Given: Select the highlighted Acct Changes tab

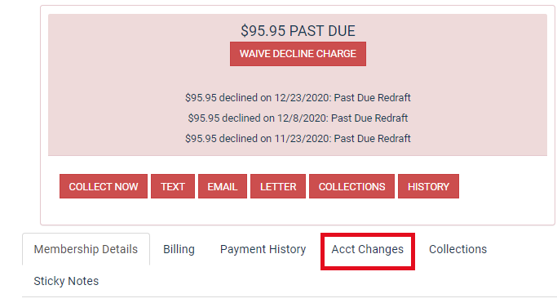Looking at the screenshot, I should [368, 249].
